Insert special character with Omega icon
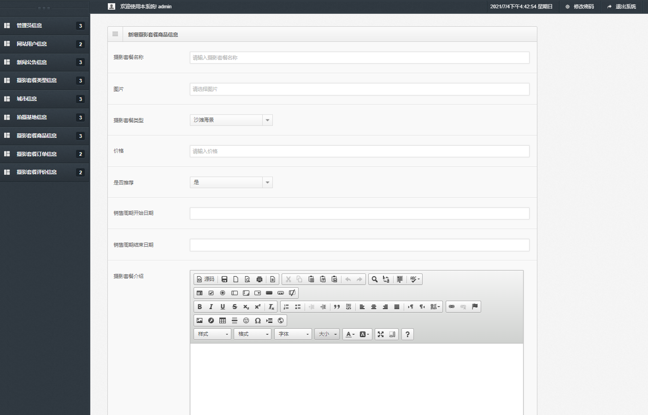The height and width of the screenshot is (415, 648). pos(258,320)
